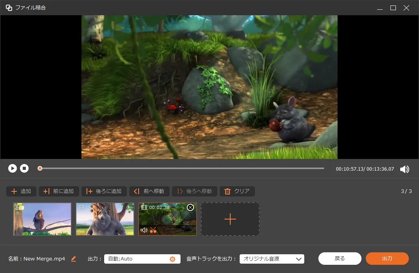Click 後ろに追加 to add after
The width and height of the screenshot is (419, 273).
pyautogui.click(x=104, y=191)
